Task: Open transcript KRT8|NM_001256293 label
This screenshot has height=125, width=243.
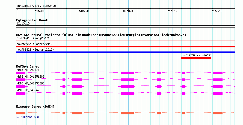Action: pos(30,83)
